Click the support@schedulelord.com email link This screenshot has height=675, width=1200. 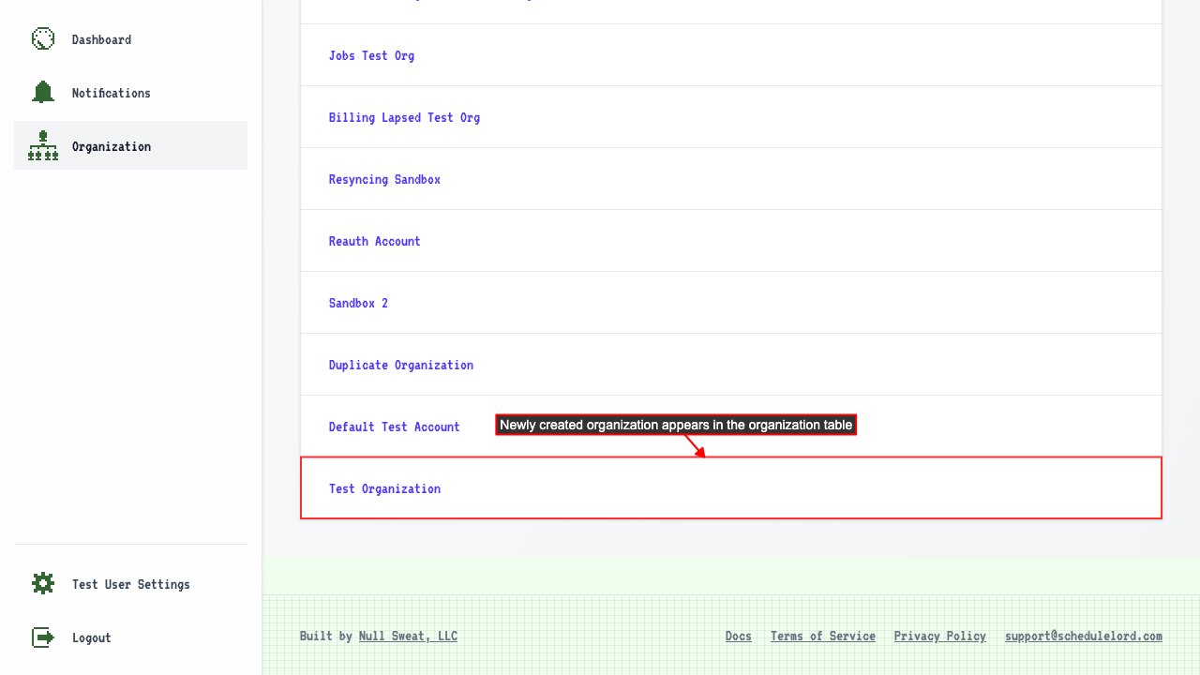click(1084, 636)
